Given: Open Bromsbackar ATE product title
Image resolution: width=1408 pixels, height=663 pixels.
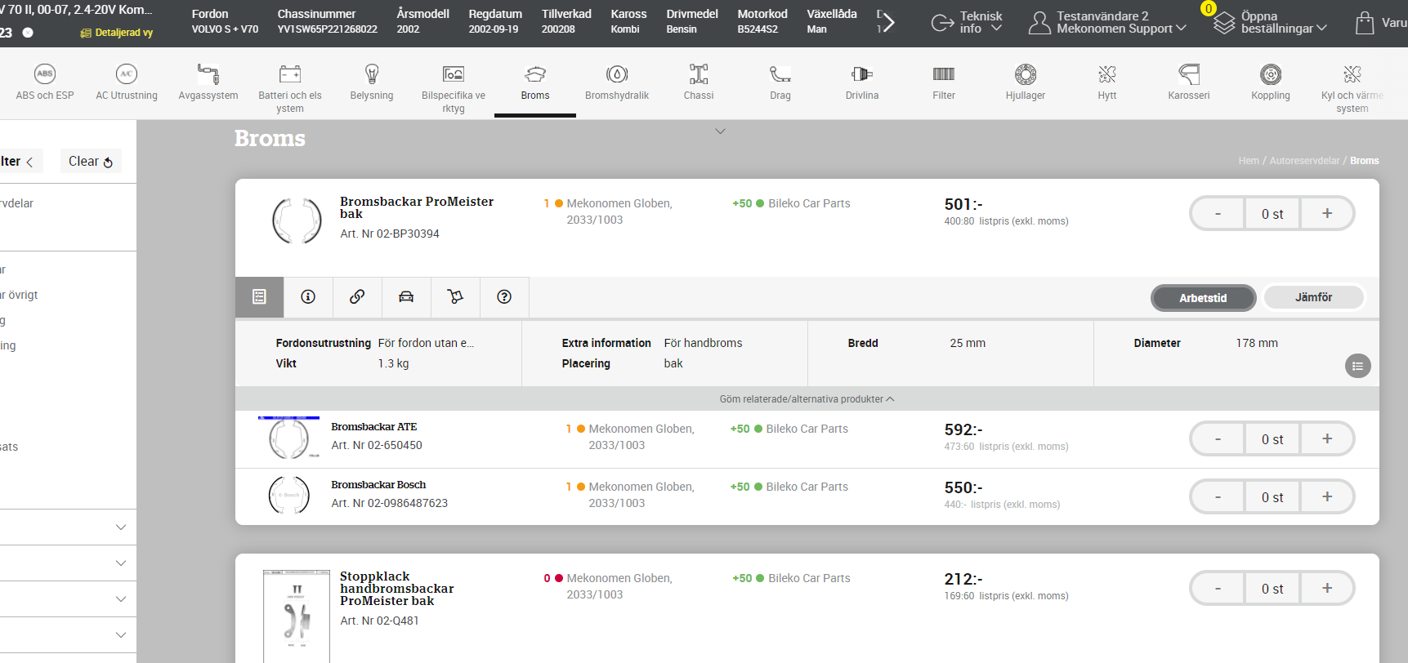Looking at the screenshot, I should 373,427.
